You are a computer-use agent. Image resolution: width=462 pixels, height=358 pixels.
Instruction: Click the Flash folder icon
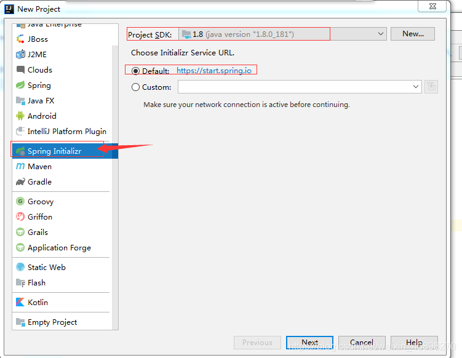pyautogui.click(x=20, y=282)
